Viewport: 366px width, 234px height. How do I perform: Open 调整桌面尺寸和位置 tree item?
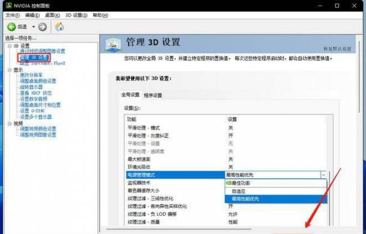tap(40, 105)
